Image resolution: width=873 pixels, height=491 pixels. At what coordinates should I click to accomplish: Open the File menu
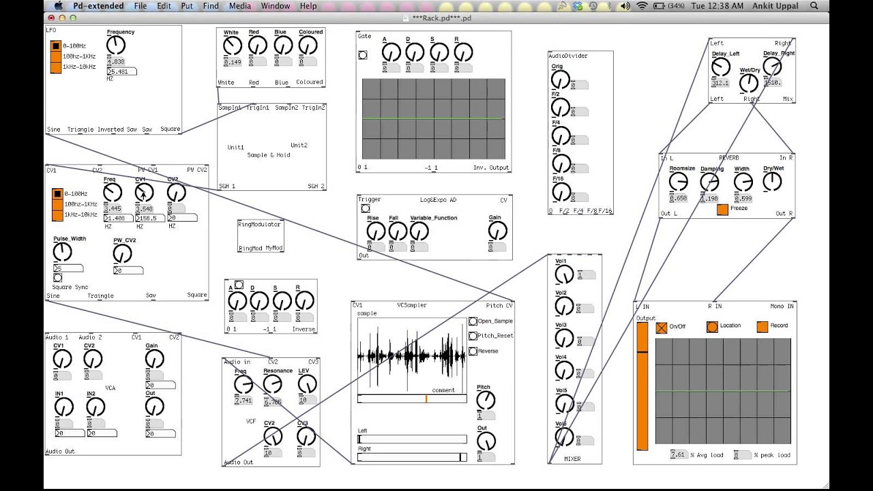(x=140, y=6)
